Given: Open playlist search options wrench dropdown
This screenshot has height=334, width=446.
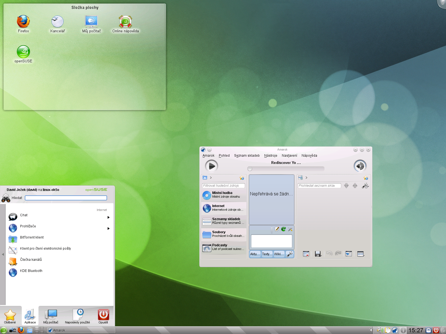Looking at the screenshot, I should (365, 186).
